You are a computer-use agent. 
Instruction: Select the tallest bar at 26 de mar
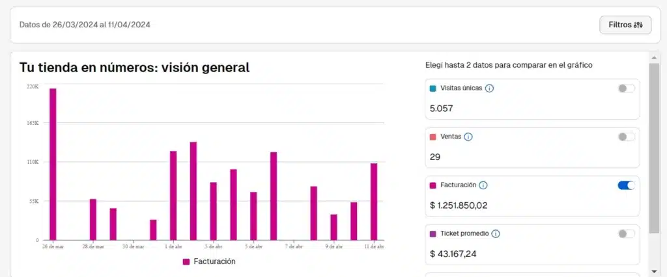click(53, 164)
